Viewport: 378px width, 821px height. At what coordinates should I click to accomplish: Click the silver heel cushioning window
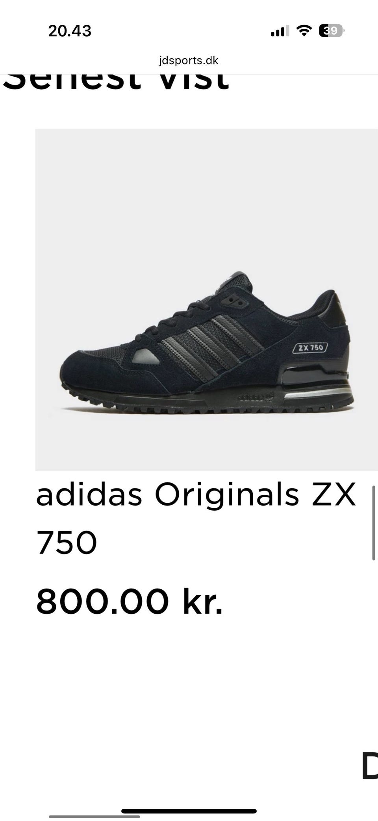(x=317, y=392)
